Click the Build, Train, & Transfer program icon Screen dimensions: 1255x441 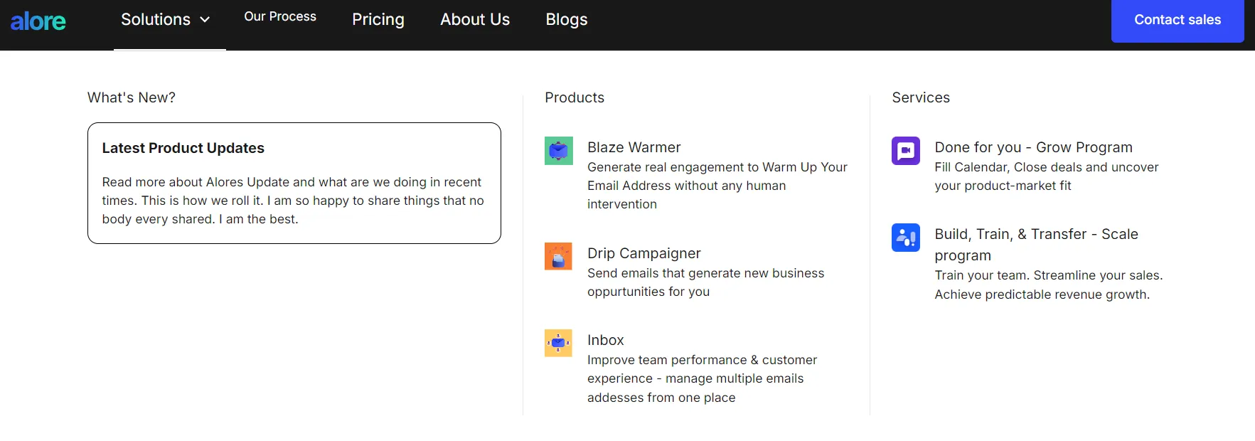(905, 238)
